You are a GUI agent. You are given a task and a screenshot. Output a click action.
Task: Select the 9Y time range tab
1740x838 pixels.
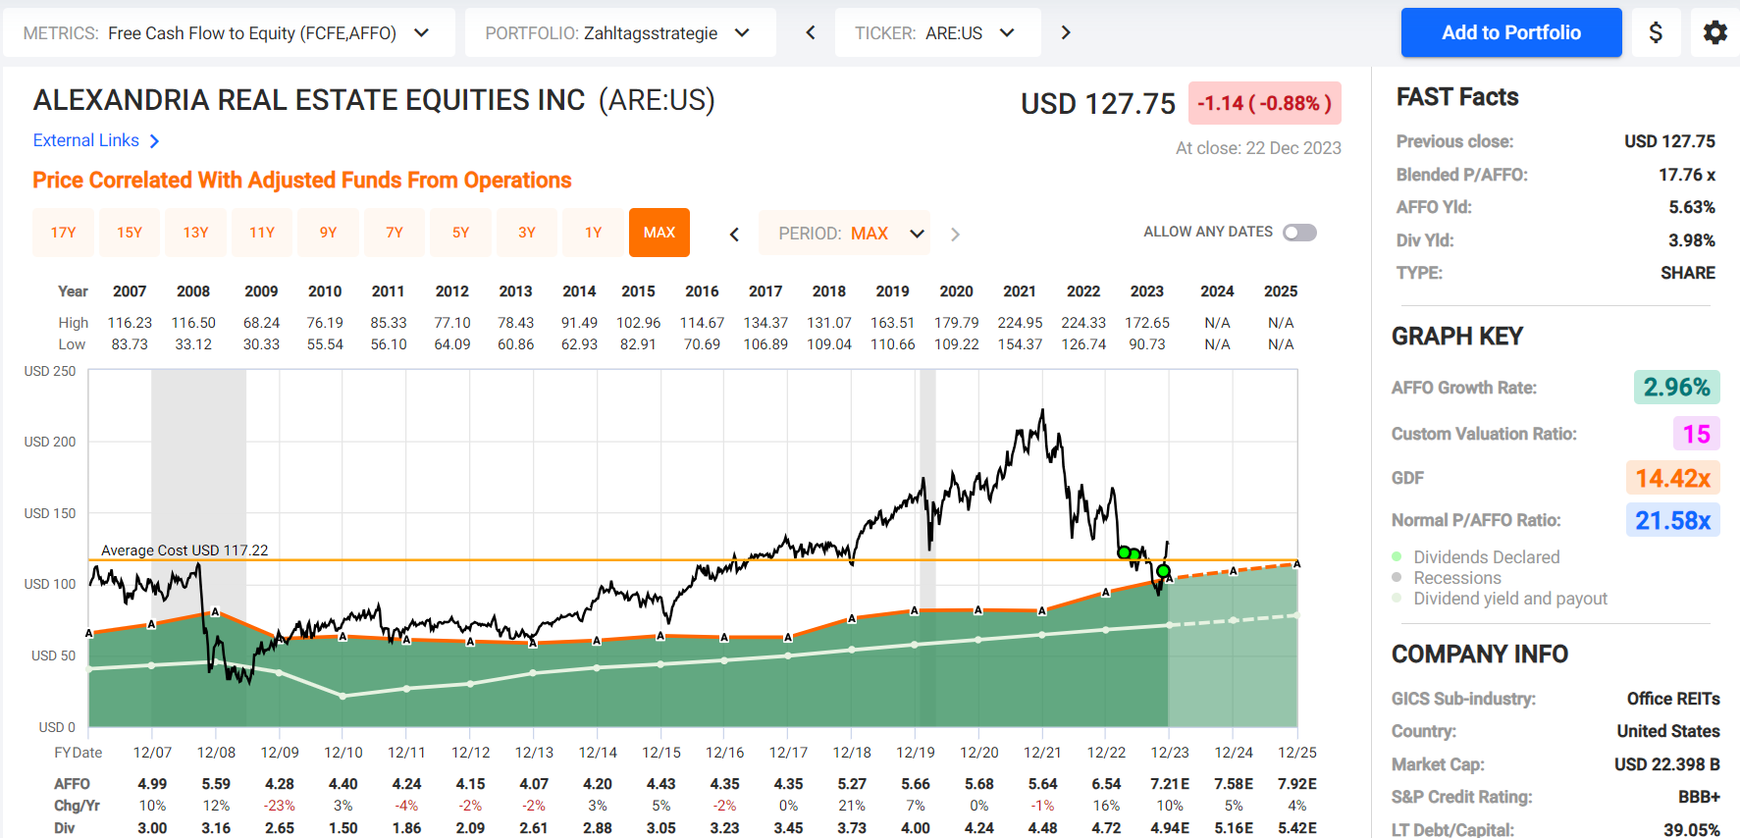329,233
